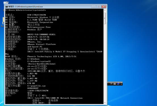Open the cmd.exe title bar system icon
The height and width of the screenshot is (106, 157).
pyautogui.click(x=7, y=7)
